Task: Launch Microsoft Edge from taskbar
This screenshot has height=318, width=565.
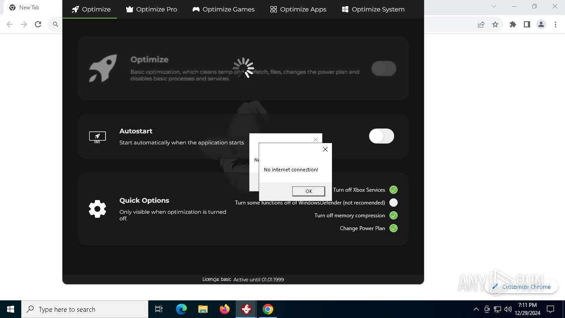Action: point(181,309)
